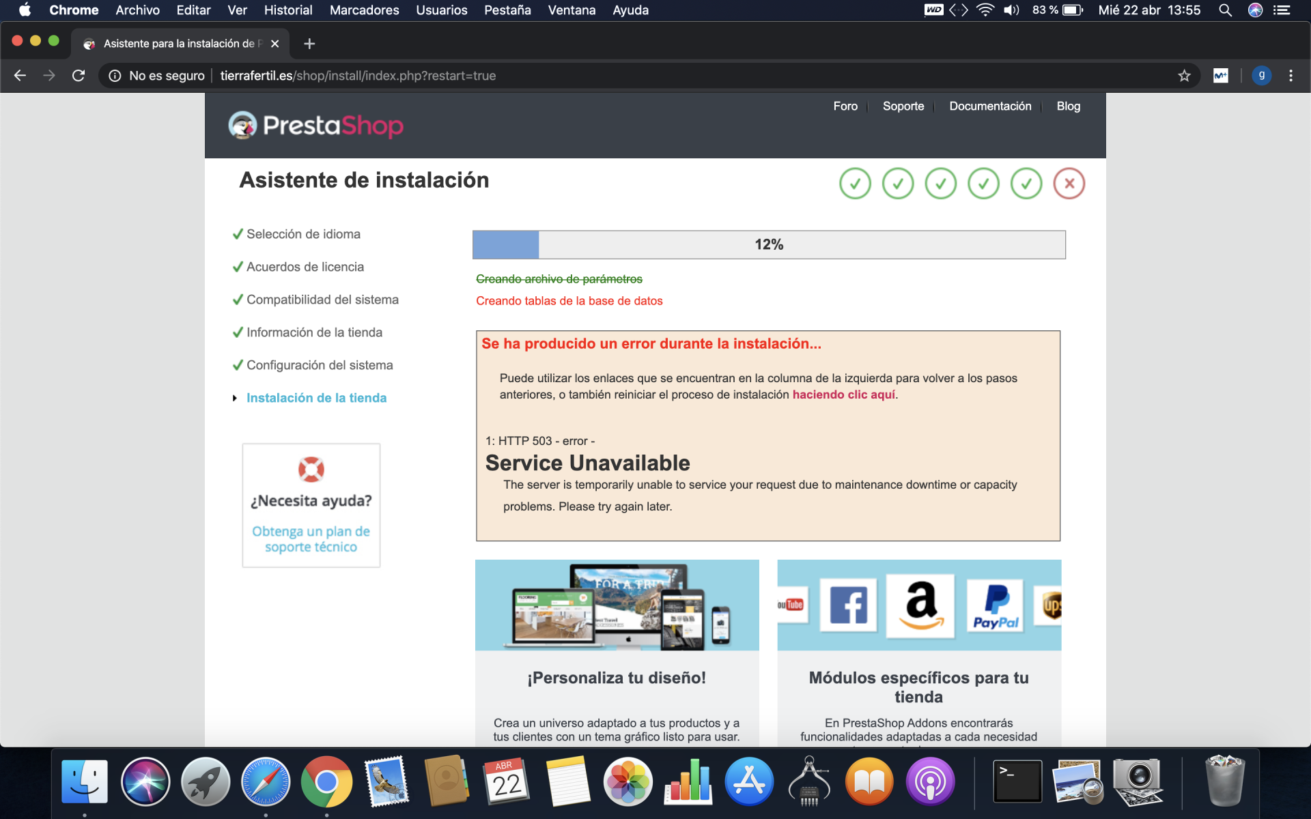Reload the page with refresh icon
This screenshot has height=819, width=1311.
(x=79, y=76)
